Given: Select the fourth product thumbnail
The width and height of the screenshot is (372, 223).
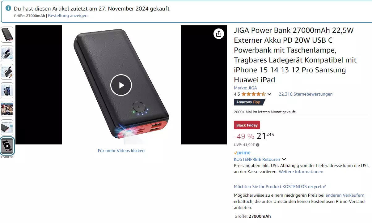Looking at the screenshot, I should pos(7,90).
